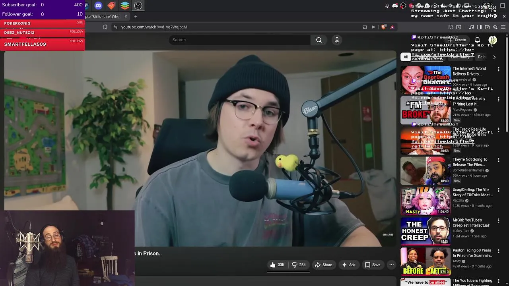Save the video to a playlist
This screenshot has height=286, width=509.
(x=373, y=265)
